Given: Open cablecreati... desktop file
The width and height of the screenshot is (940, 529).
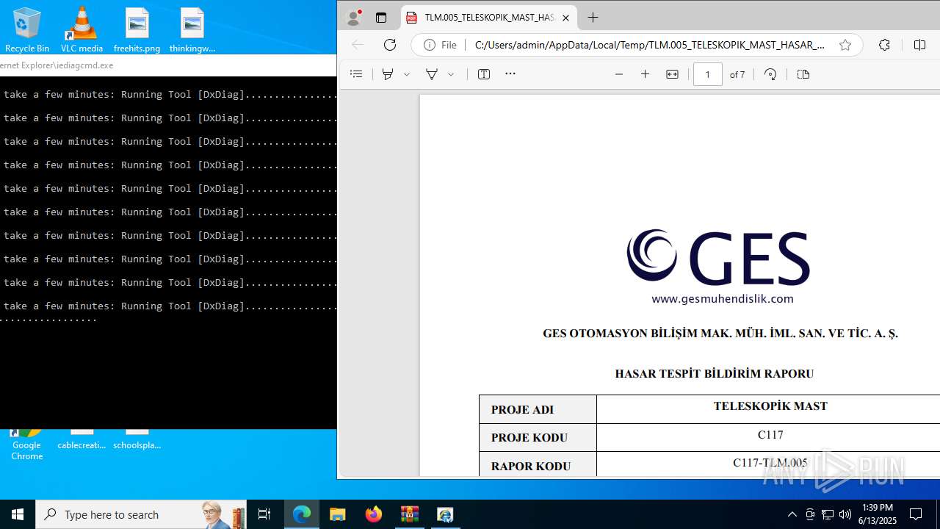Looking at the screenshot, I should (x=82, y=439).
